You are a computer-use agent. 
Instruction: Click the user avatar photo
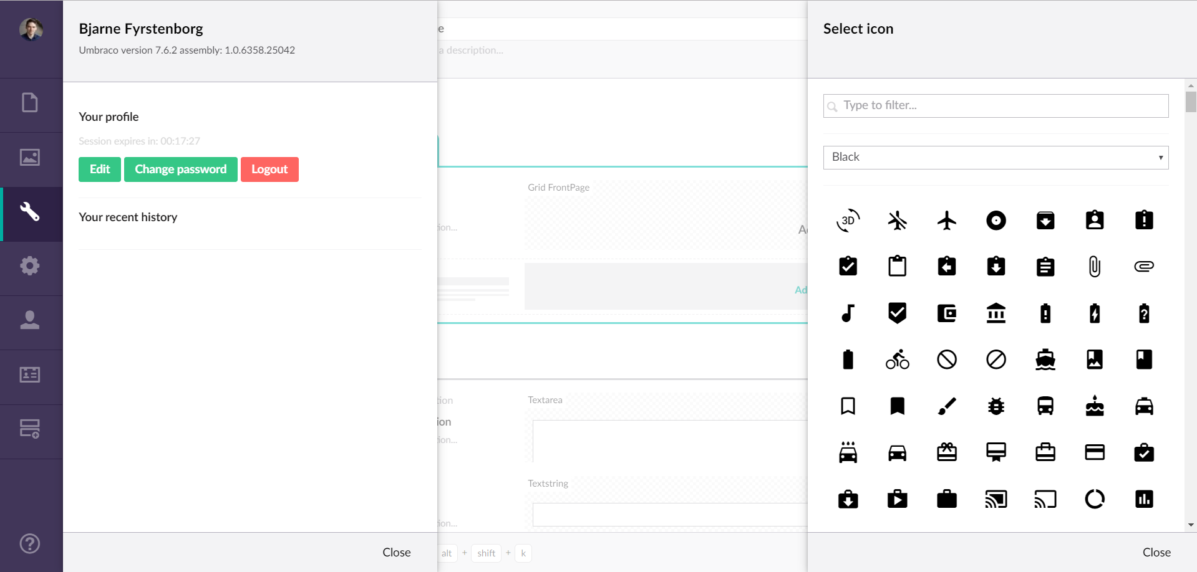click(31, 29)
